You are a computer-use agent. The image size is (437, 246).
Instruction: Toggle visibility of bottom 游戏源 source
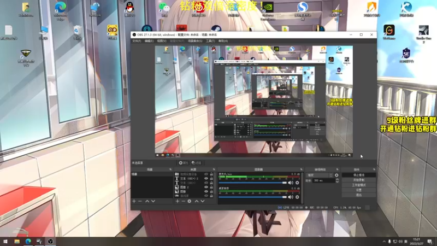pyautogui.click(x=206, y=196)
